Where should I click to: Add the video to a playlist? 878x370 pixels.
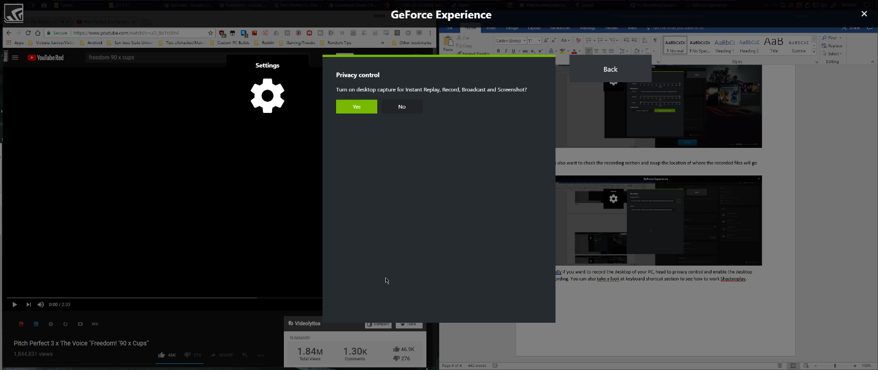point(244,355)
